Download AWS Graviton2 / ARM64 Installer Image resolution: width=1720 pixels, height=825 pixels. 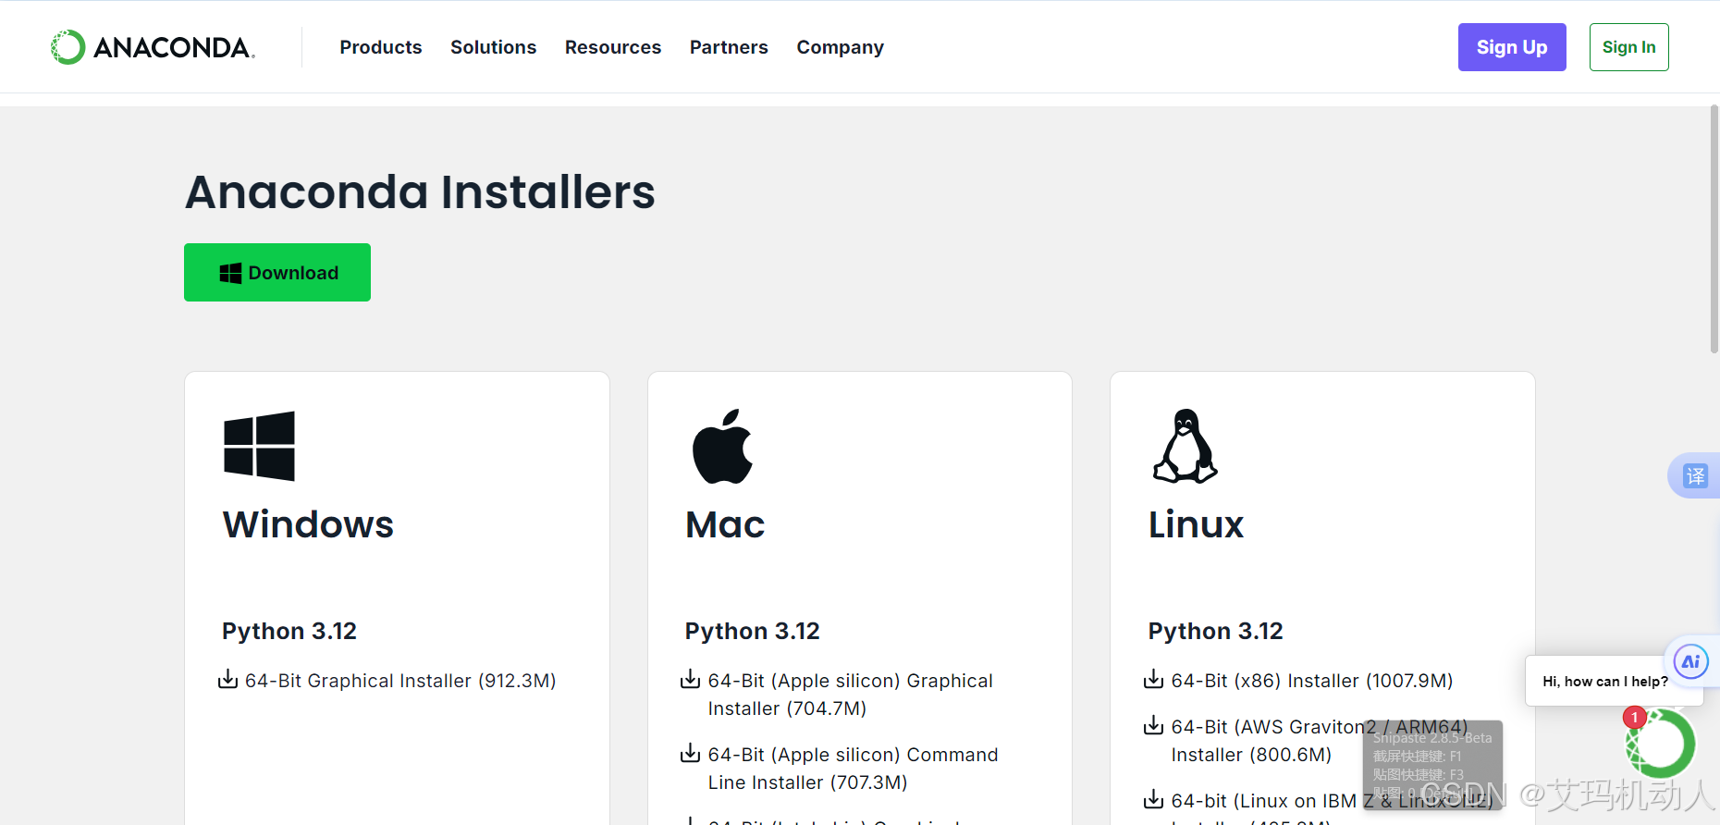[1320, 741]
